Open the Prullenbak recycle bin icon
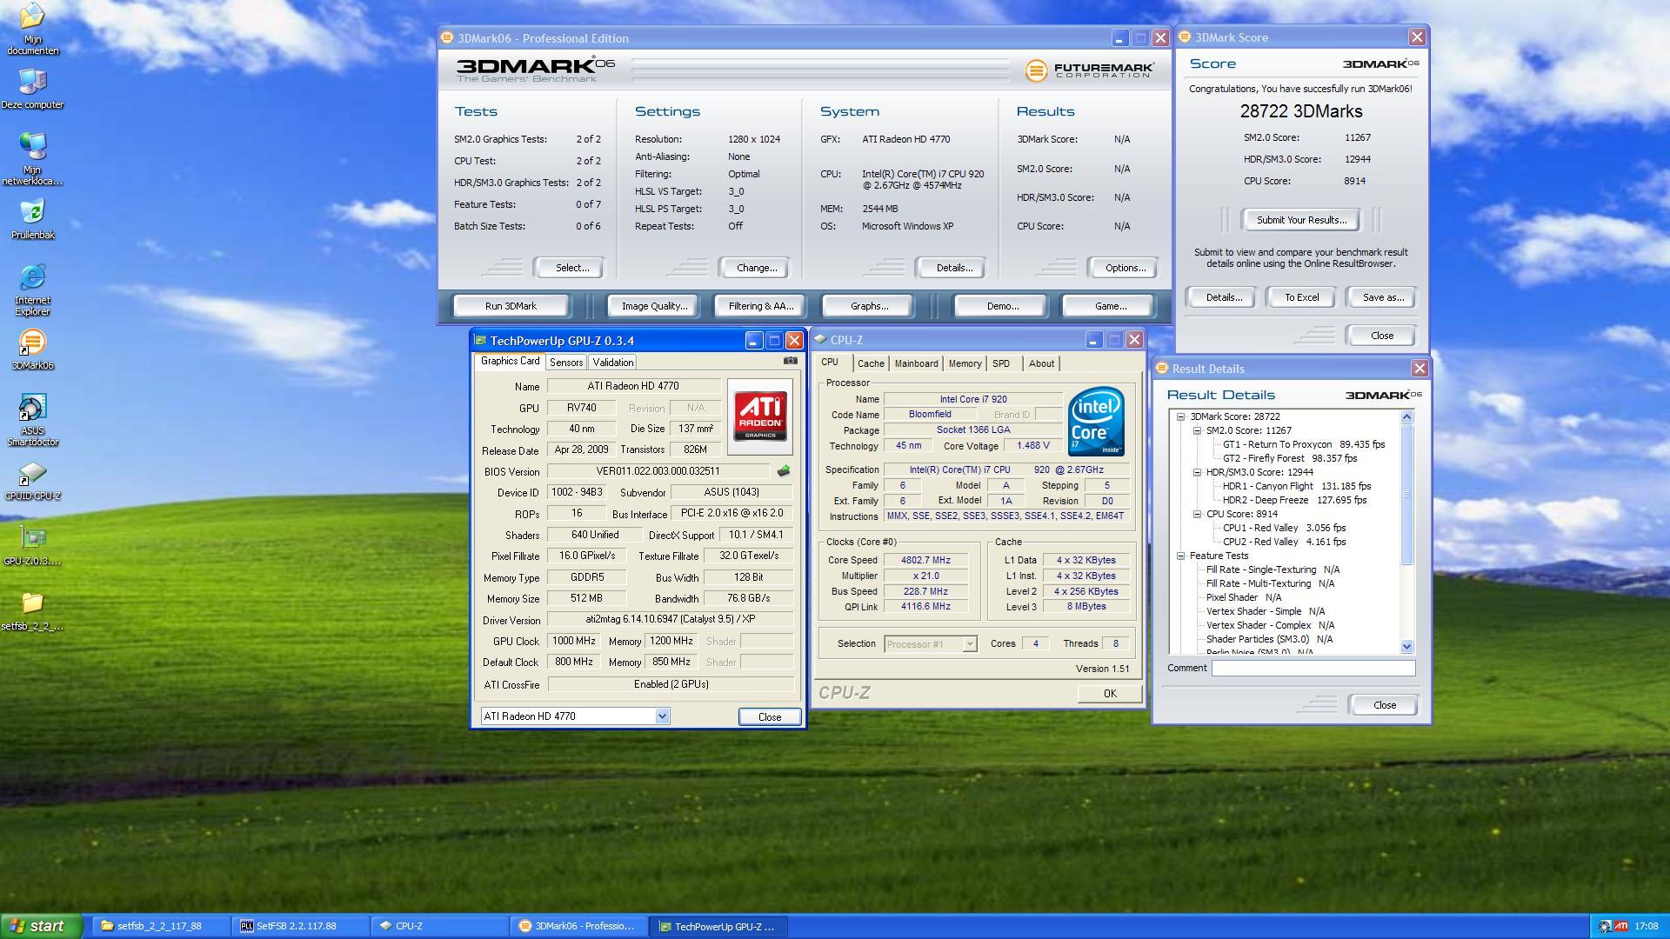 [x=32, y=220]
